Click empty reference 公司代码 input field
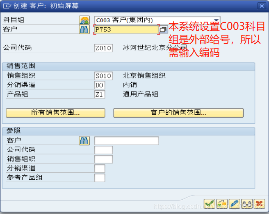Image resolution: width=269 pixels, height=214 pixels. click(103, 150)
